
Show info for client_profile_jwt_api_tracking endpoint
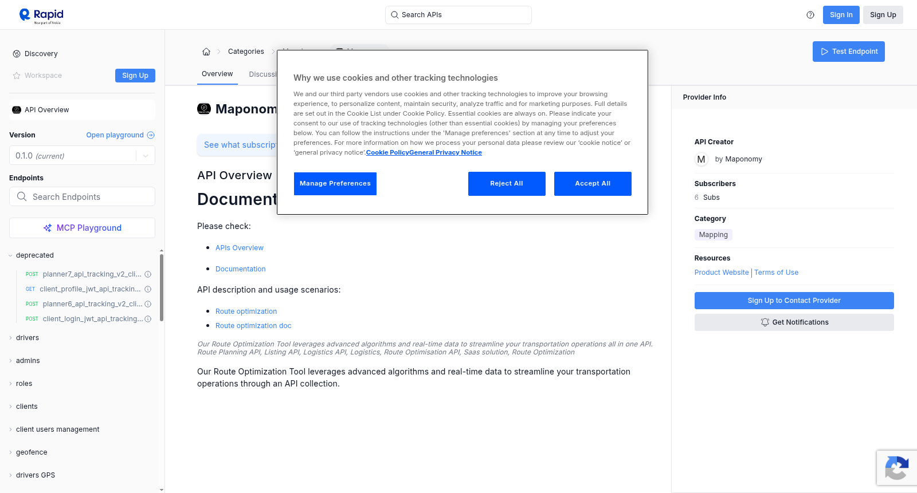coord(148,289)
